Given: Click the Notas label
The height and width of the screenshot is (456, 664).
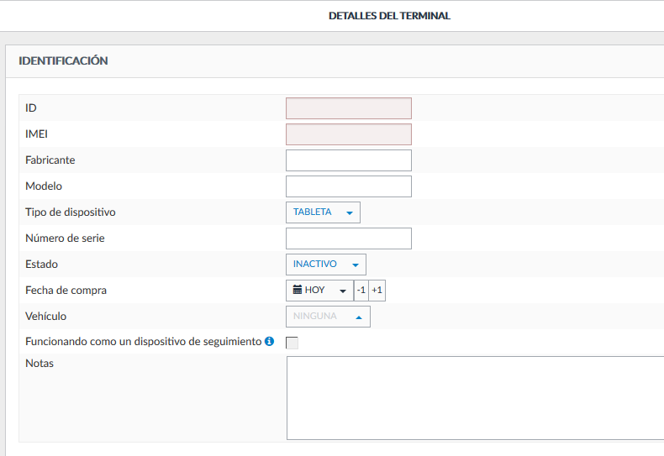Looking at the screenshot, I should [40, 364].
